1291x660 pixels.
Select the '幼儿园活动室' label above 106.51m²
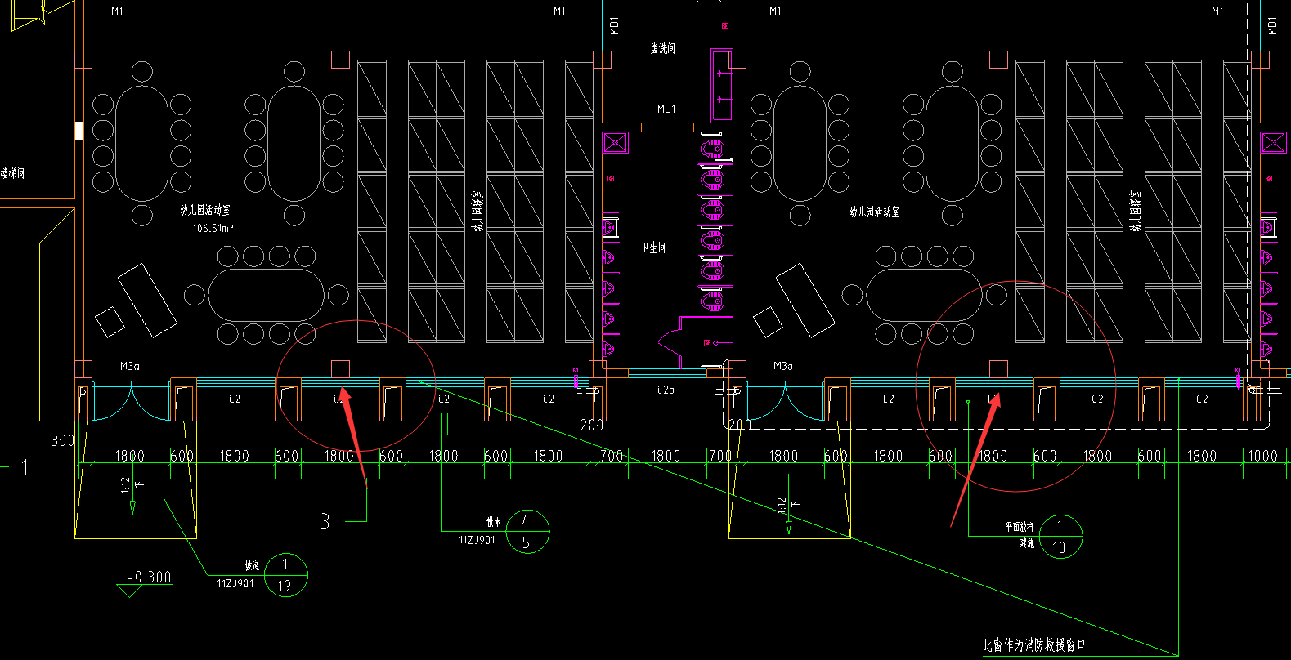(x=205, y=211)
